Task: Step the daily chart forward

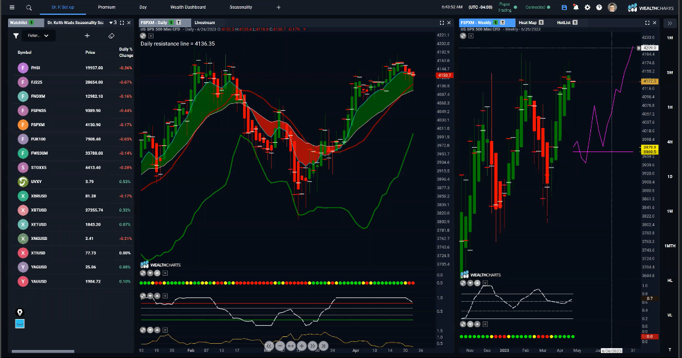Action: pos(313,346)
